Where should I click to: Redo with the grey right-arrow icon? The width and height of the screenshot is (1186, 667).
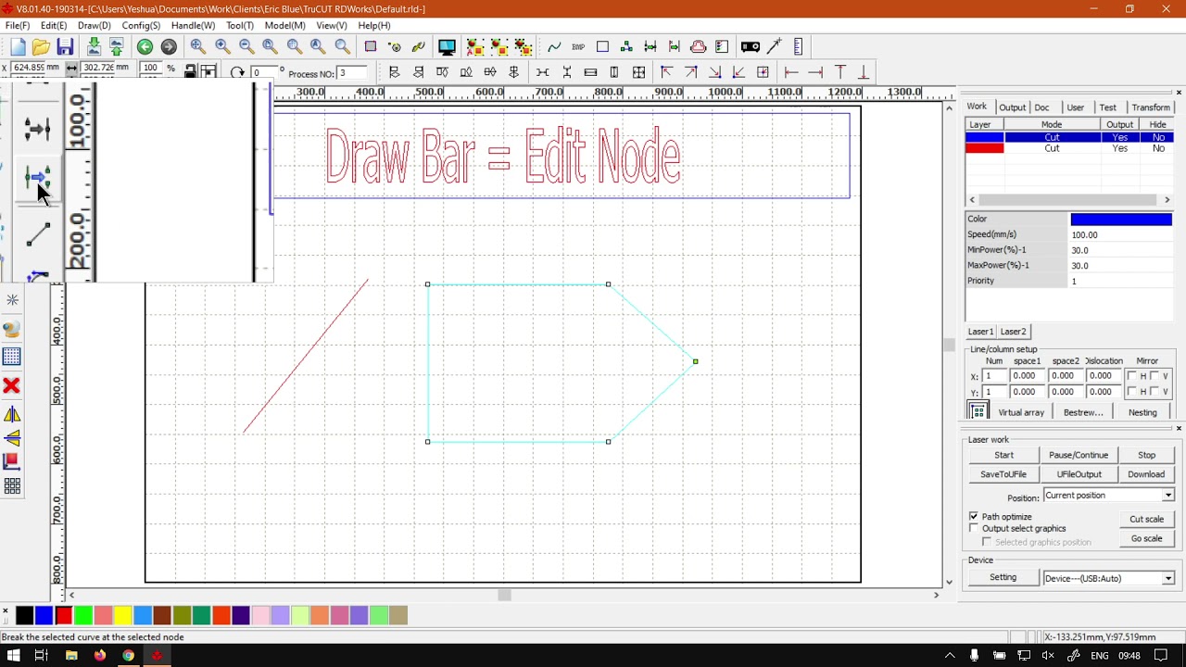pos(169,47)
